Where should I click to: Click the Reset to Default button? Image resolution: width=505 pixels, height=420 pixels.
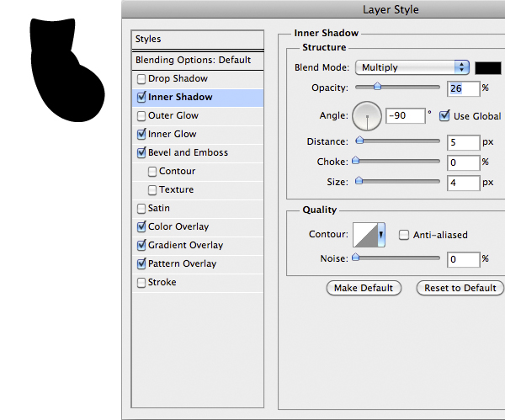coord(460,288)
